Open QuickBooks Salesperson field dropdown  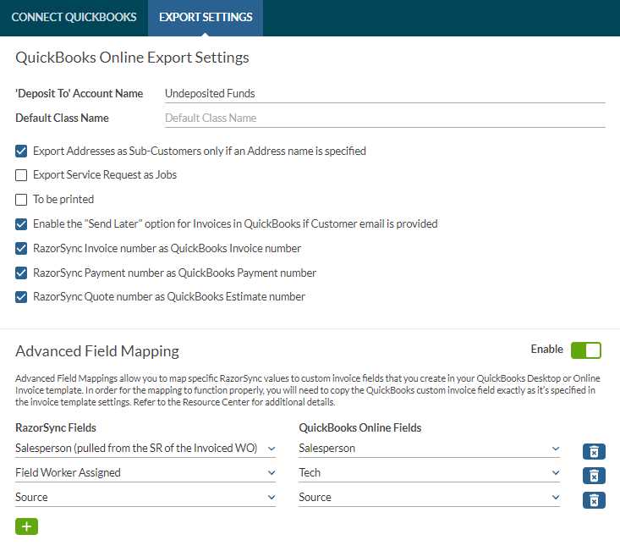tap(430, 449)
